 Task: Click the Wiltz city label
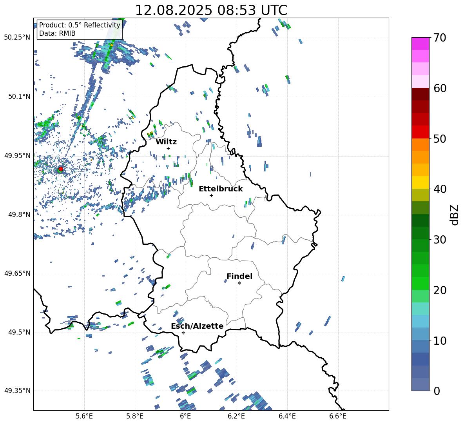pyautogui.click(x=166, y=142)
